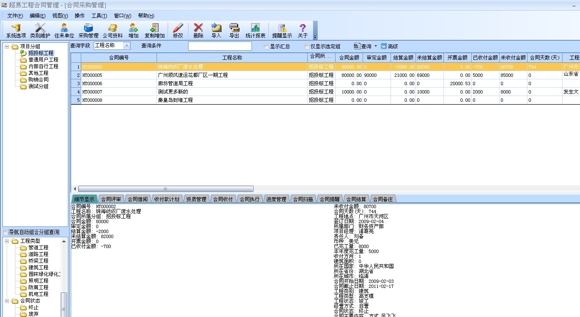Screen dimensions: 580x317
Task: Open the 工具 menu
Action: (x=99, y=16)
